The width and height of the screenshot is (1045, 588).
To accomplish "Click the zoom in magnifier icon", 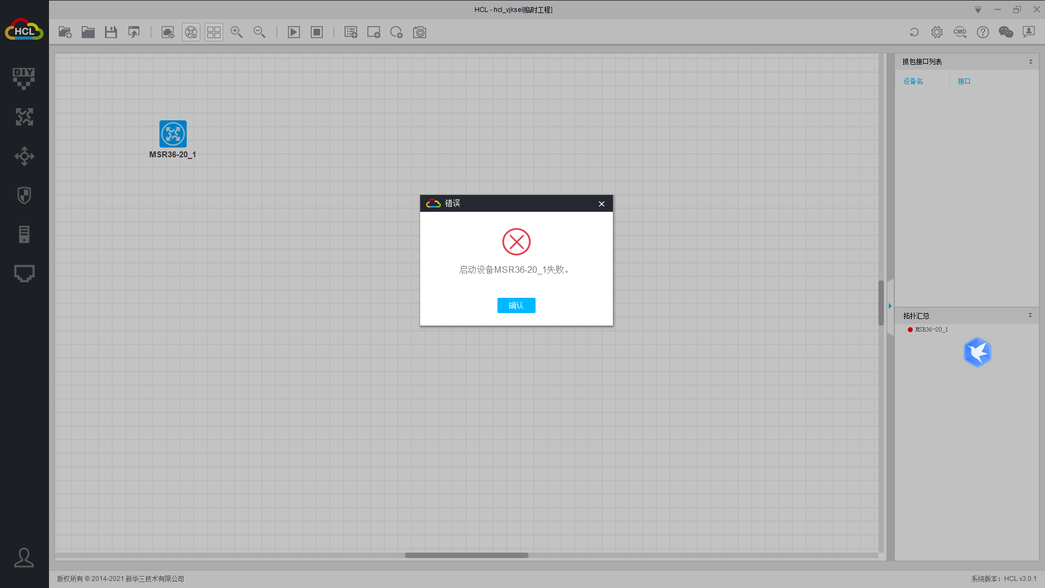I will pos(237,32).
